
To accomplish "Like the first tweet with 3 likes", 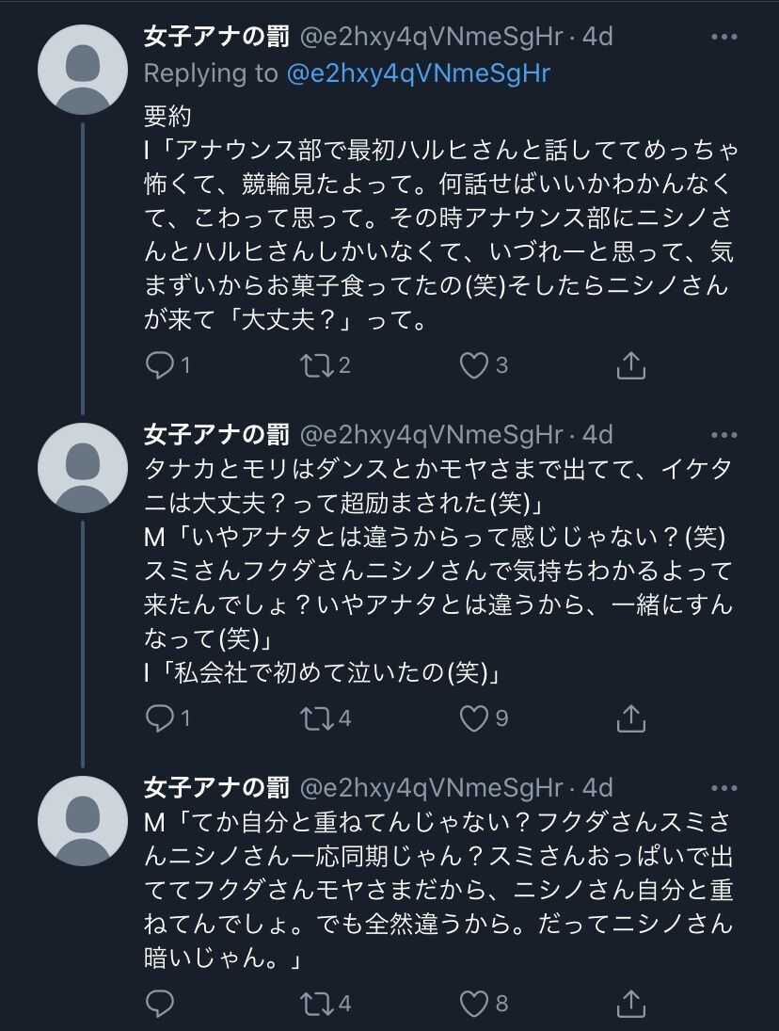I will tap(474, 365).
